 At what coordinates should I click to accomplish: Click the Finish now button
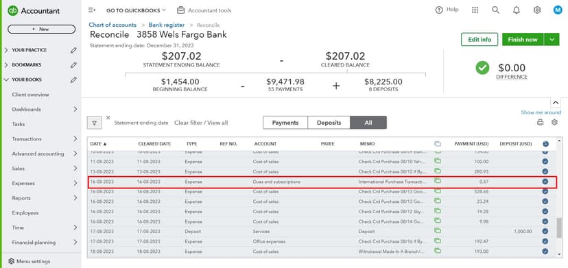[x=523, y=40]
